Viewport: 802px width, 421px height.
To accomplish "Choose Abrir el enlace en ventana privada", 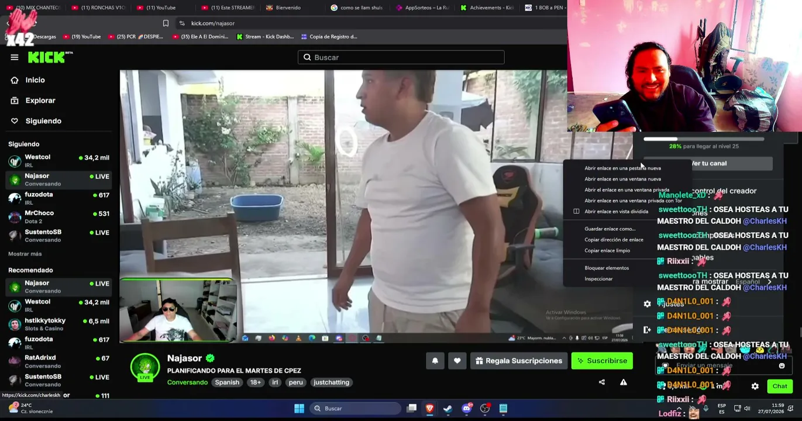I will tap(627, 190).
